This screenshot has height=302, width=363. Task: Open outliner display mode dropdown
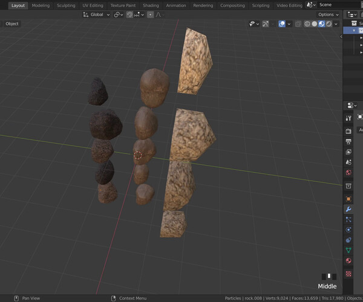[x=352, y=14]
